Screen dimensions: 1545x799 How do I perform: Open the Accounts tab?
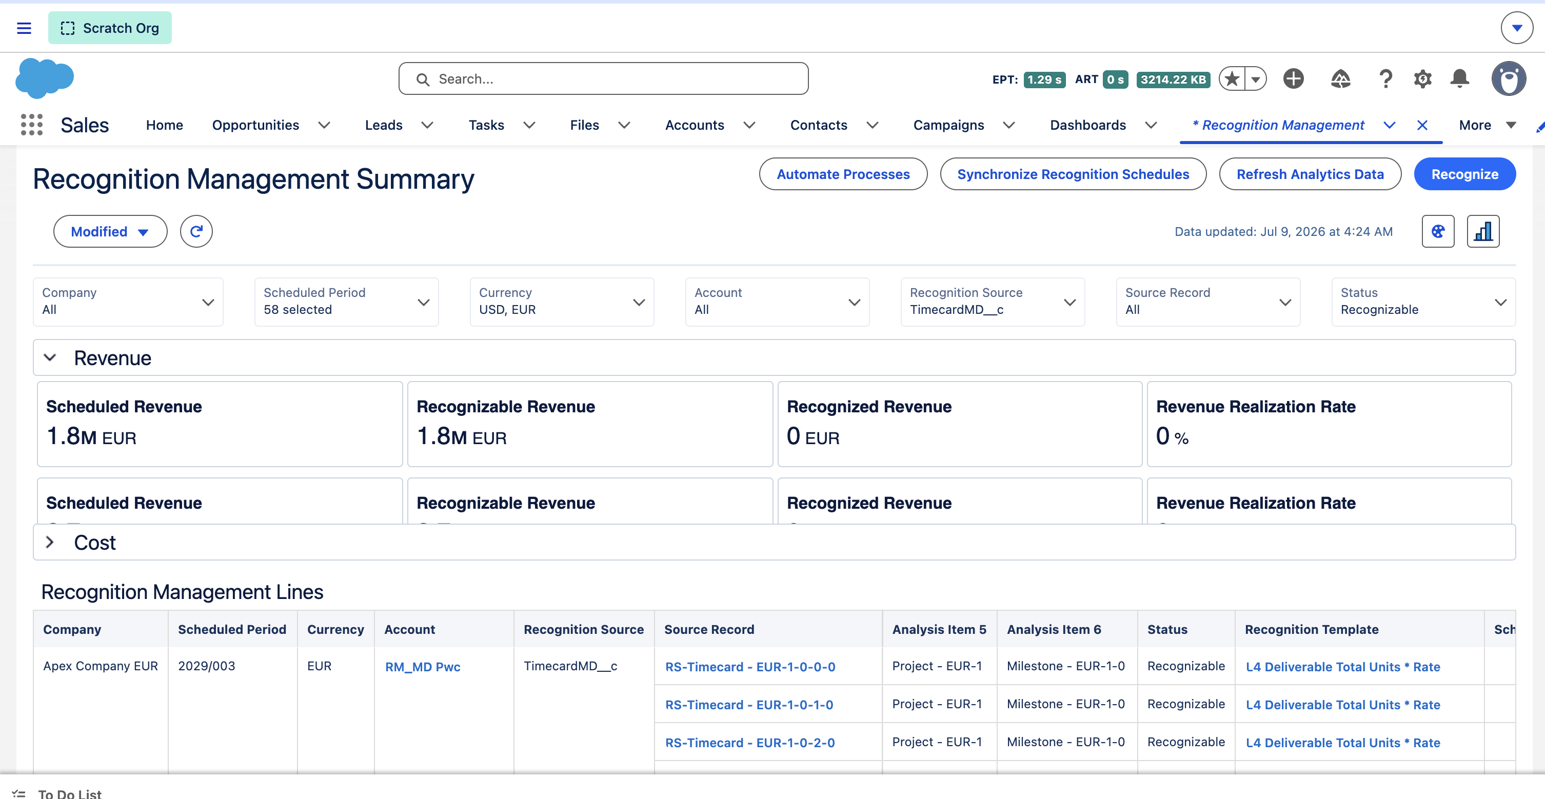click(695, 125)
